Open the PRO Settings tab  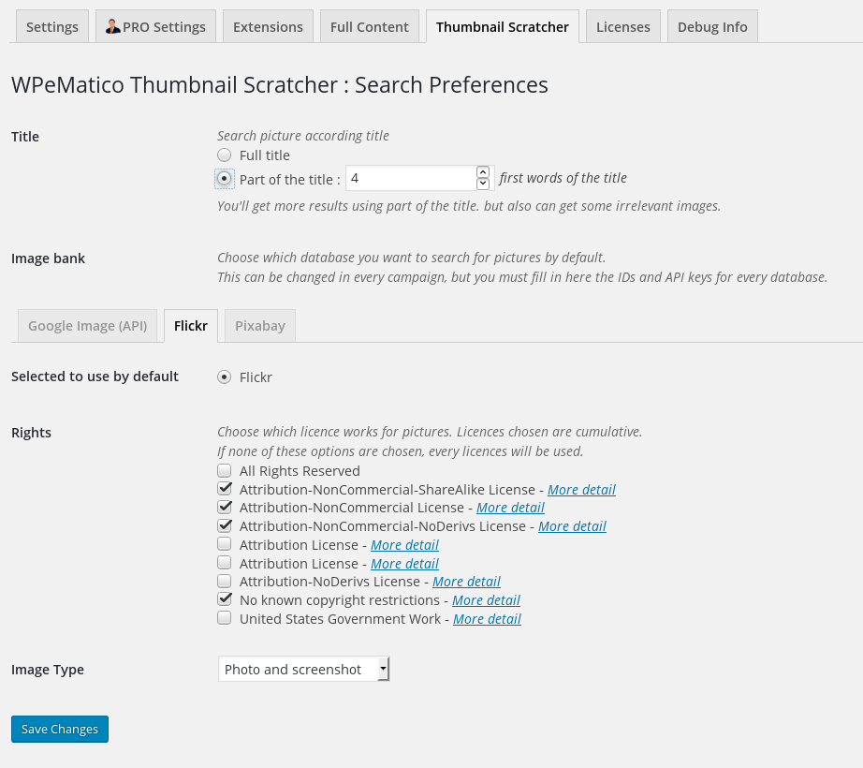(155, 26)
